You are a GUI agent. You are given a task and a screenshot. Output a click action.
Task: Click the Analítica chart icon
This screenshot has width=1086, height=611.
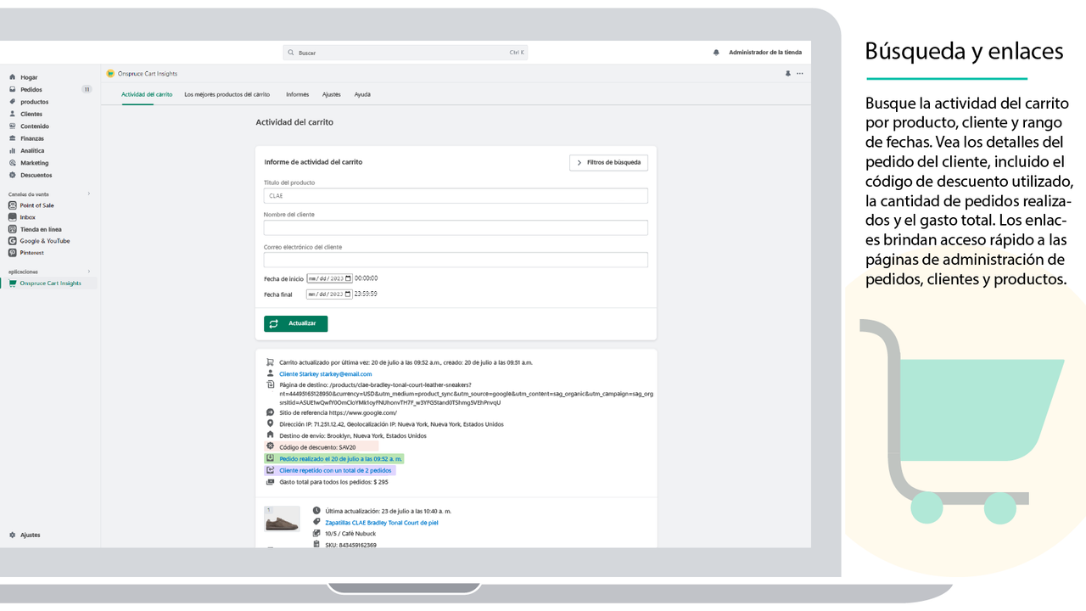click(13, 151)
